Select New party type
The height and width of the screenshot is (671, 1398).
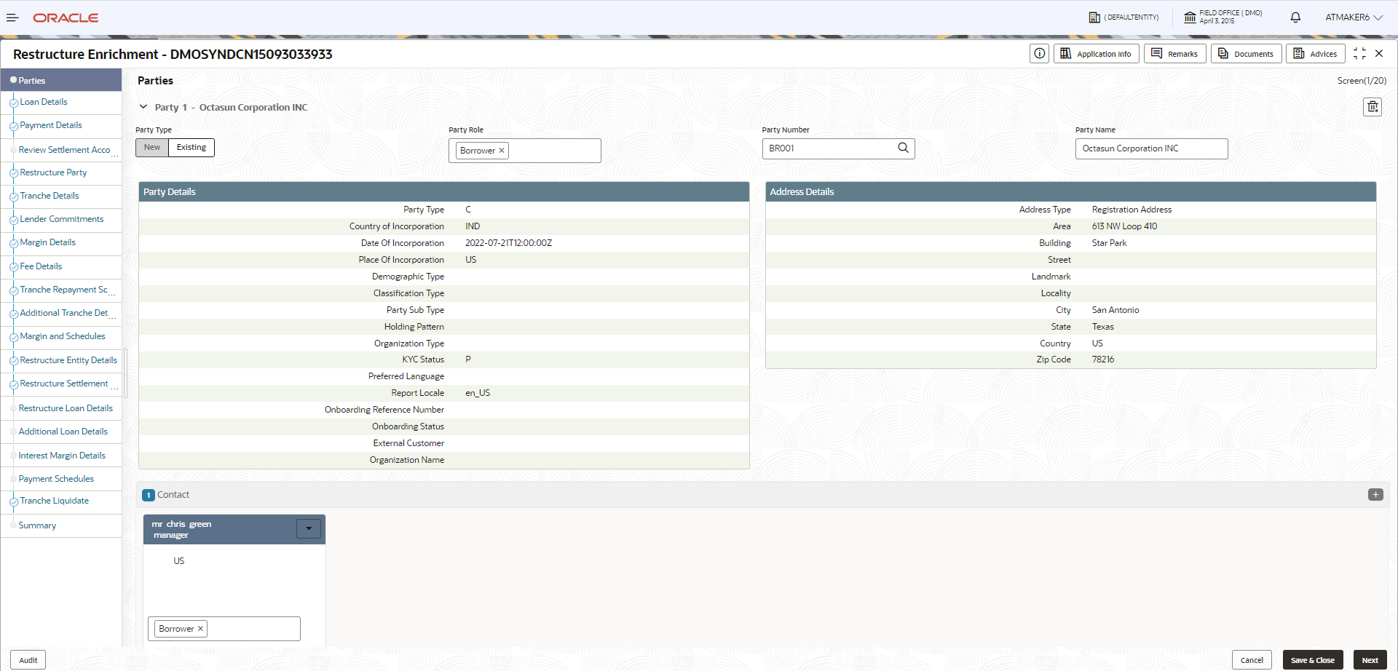[152, 147]
